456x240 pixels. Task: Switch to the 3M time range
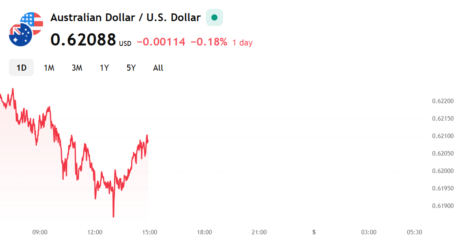click(77, 68)
